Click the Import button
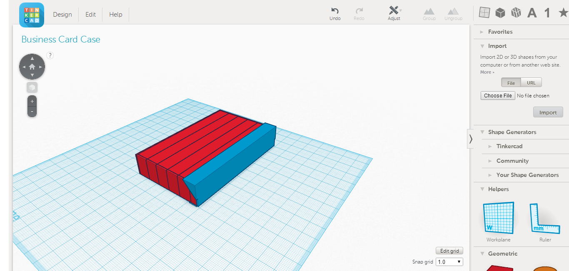Screen dimensions: 569x271 click(x=548, y=112)
